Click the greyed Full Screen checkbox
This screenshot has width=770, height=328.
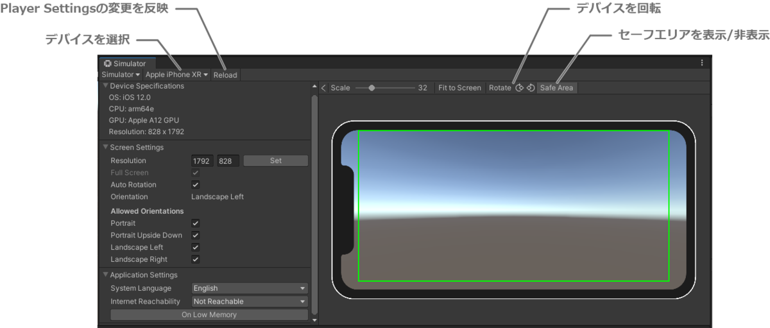(196, 173)
